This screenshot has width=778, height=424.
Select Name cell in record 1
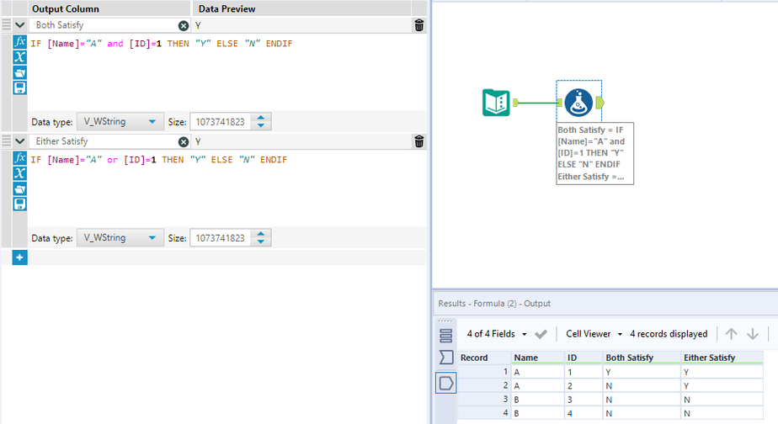tap(538, 372)
